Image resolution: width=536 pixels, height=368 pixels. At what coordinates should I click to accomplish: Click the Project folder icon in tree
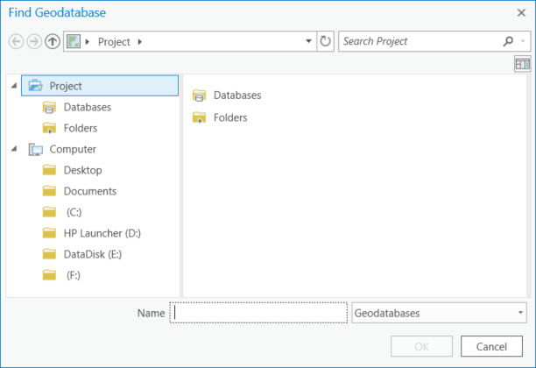coord(35,86)
